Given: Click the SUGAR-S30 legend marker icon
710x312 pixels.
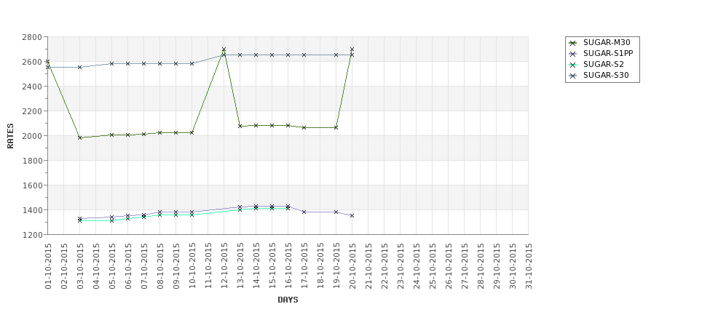Looking at the screenshot, I should (x=573, y=76).
